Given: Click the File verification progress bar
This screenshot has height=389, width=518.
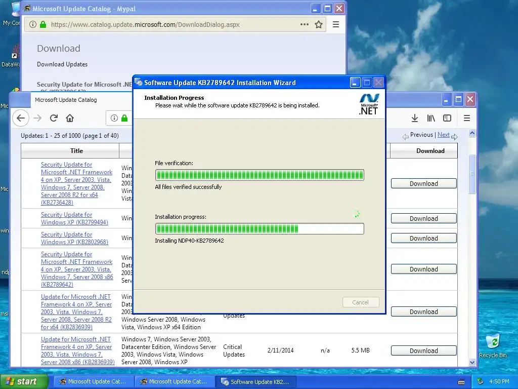Looking at the screenshot, I should pyautogui.click(x=260, y=175).
